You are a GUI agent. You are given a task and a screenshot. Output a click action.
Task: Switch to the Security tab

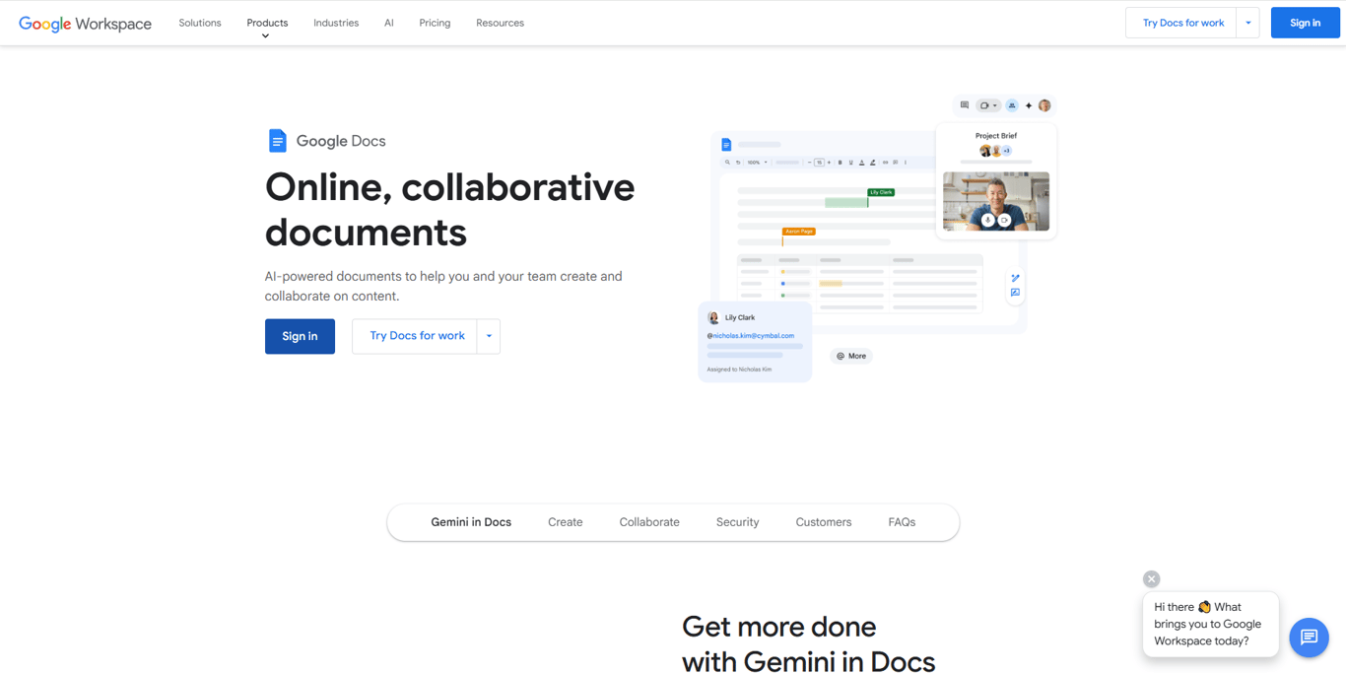737,522
